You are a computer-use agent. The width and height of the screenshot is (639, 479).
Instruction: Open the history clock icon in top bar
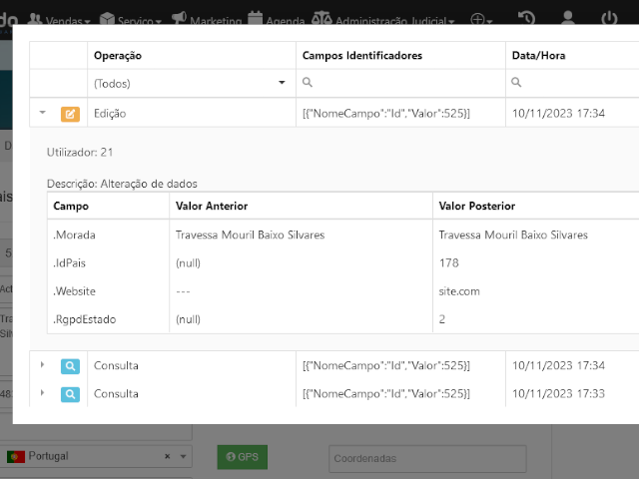pos(525,19)
